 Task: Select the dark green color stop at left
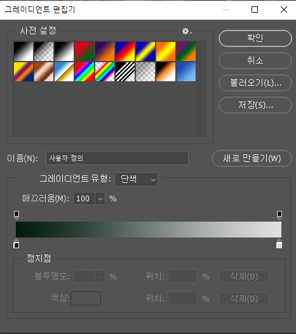[x=16, y=244]
